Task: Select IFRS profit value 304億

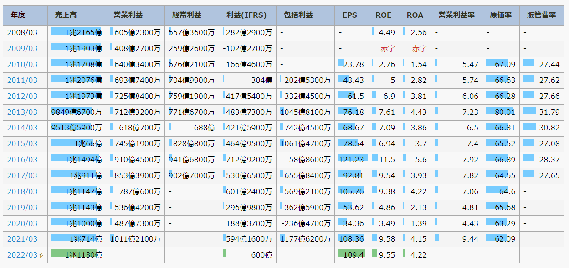Action: [261, 80]
